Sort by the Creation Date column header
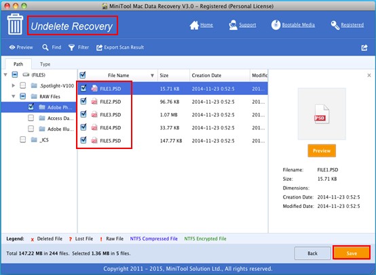Viewport: 376px width, 275px height. coord(220,75)
